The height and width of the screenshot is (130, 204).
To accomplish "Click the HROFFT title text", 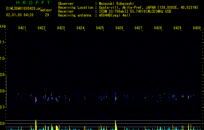I will tap(33, 3).
